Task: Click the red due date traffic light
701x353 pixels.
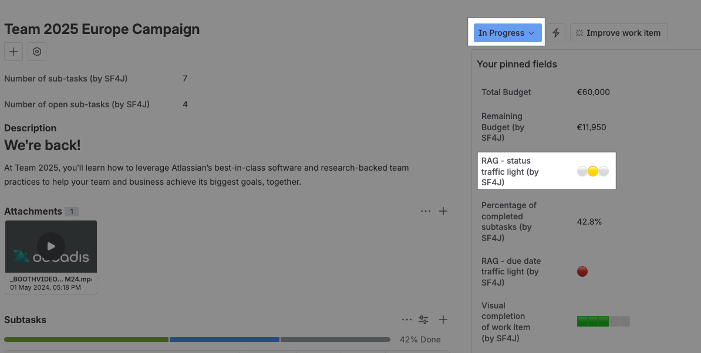Action: pos(582,271)
